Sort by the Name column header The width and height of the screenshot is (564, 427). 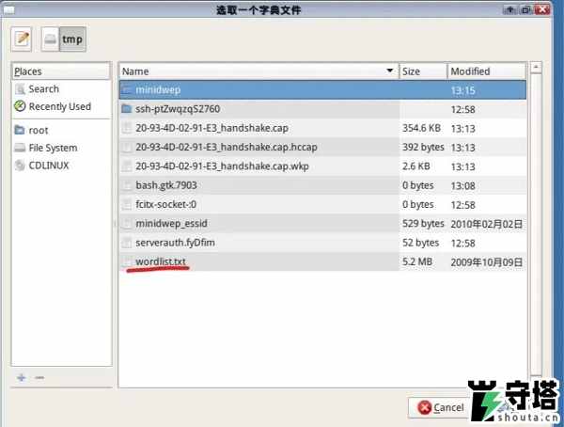[259, 71]
